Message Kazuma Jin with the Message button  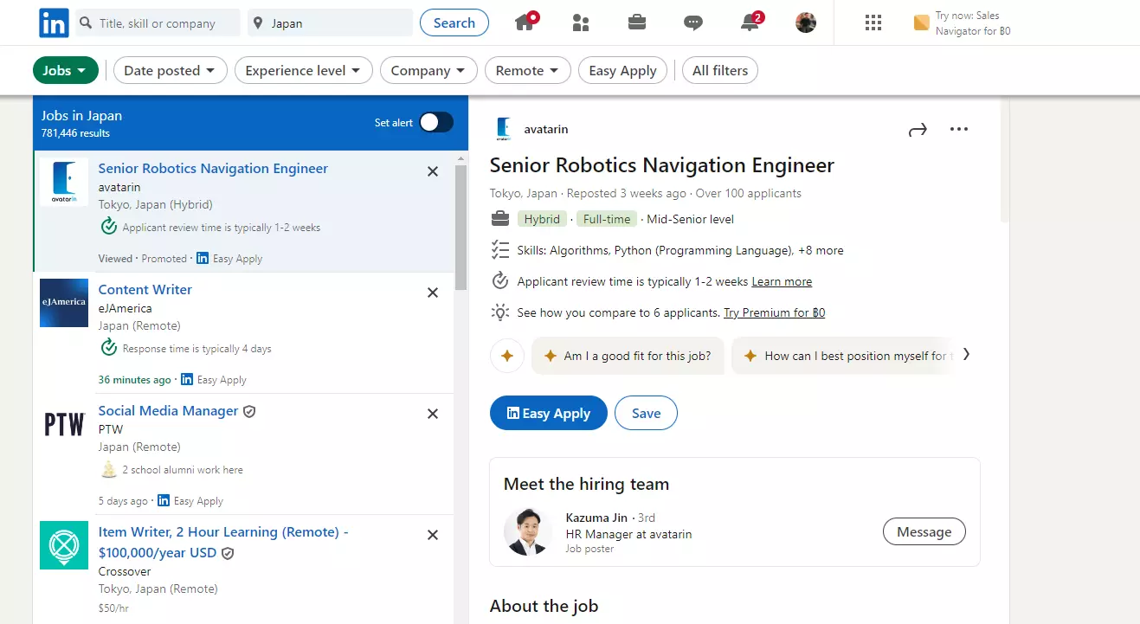(x=924, y=532)
